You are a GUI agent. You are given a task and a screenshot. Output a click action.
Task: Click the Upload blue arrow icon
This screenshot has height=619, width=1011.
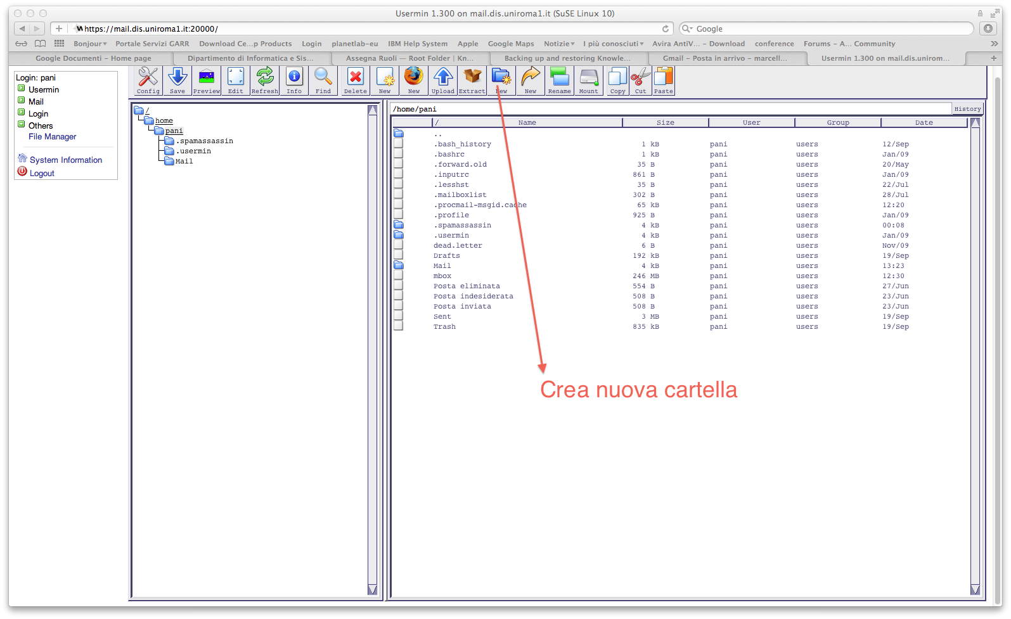click(x=443, y=80)
